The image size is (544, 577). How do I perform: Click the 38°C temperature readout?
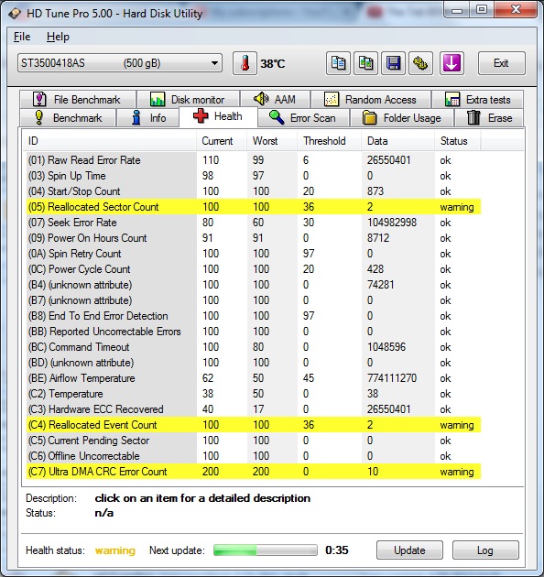point(273,64)
